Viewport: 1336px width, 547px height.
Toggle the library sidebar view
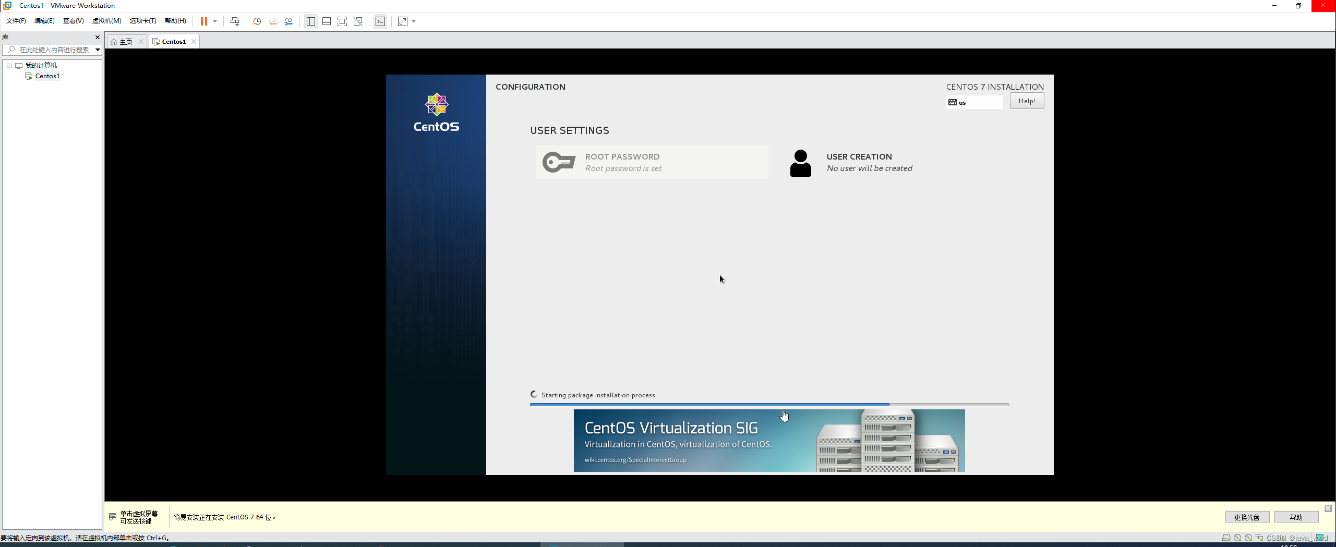point(311,21)
